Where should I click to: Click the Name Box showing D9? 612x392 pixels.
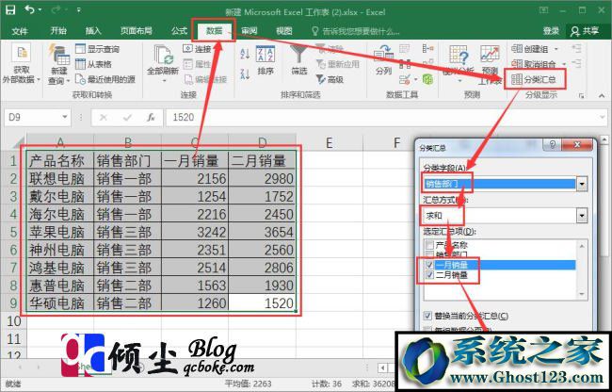(x=31, y=117)
